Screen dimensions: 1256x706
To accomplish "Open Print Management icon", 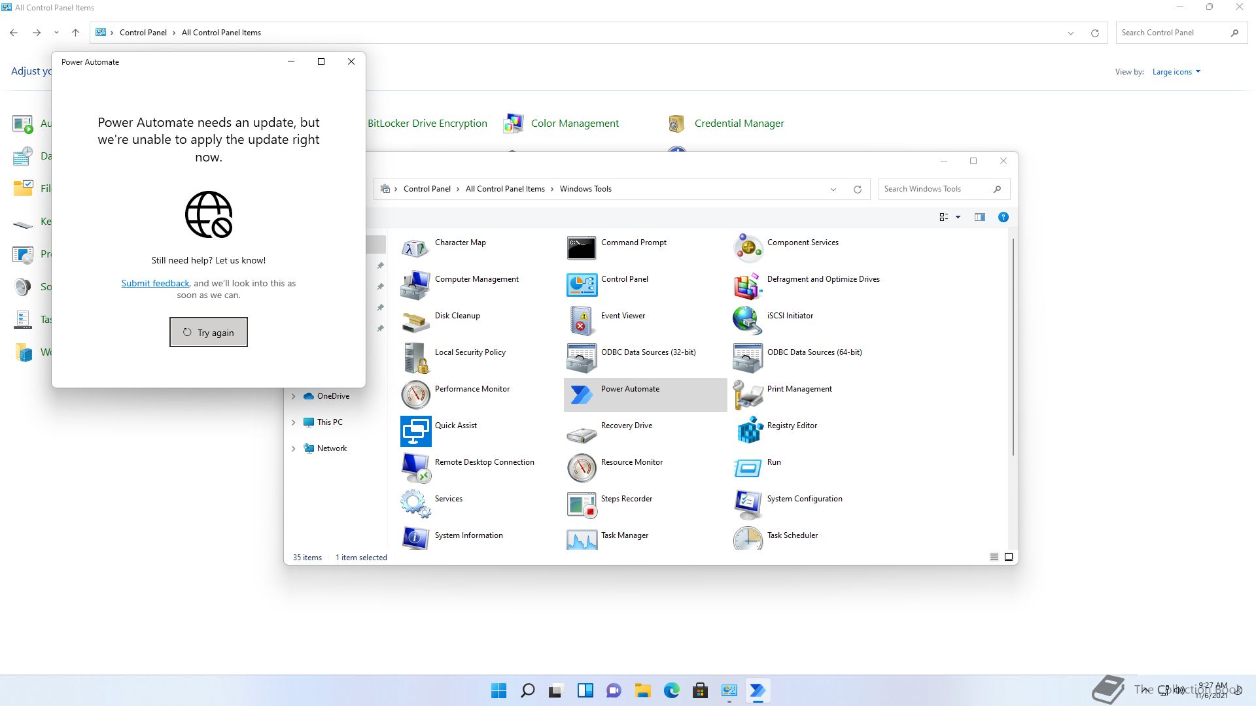I will pos(748,394).
